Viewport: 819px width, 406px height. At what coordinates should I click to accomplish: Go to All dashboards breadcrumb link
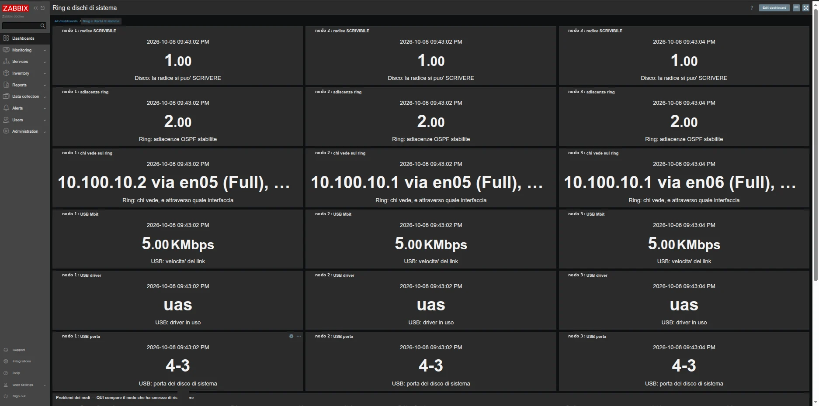click(66, 21)
